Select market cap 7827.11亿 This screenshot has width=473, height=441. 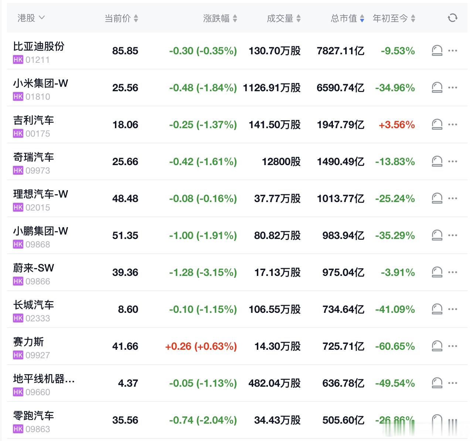tap(340, 51)
